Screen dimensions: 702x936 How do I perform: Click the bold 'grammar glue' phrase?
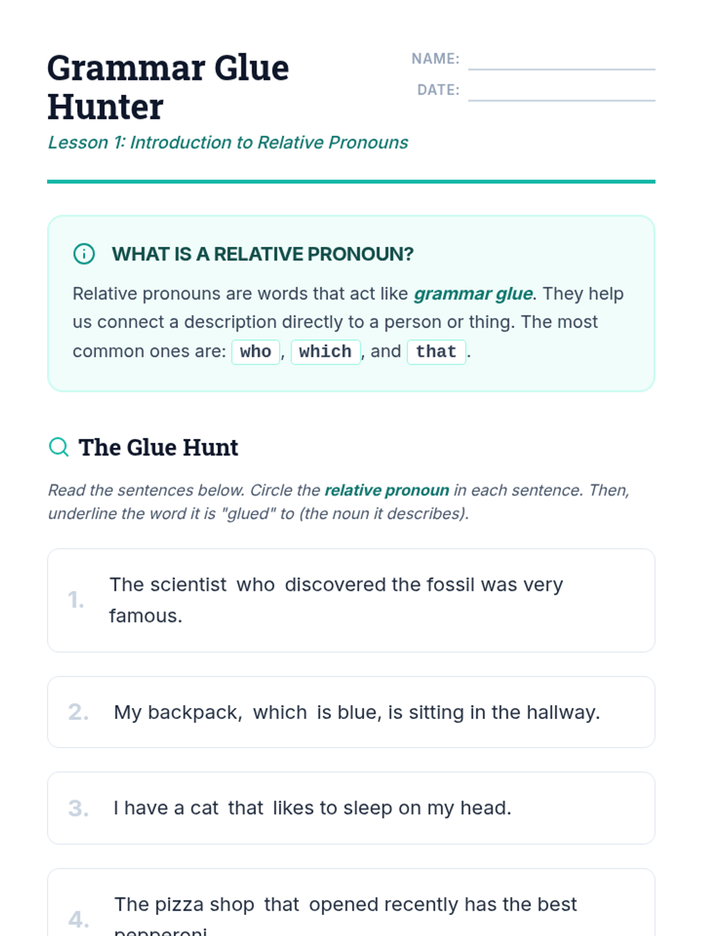point(473,293)
